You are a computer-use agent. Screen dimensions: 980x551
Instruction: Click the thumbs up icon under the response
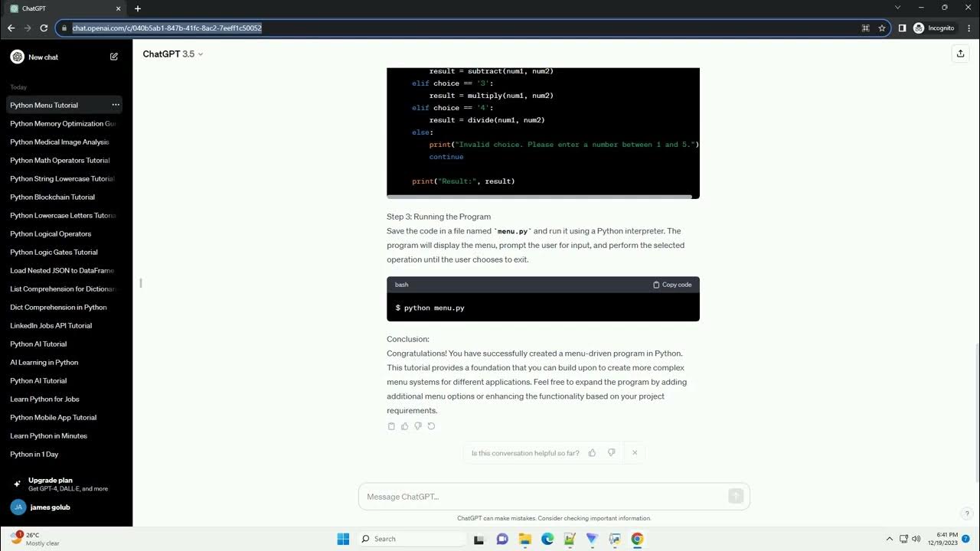pyautogui.click(x=405, y=426)
